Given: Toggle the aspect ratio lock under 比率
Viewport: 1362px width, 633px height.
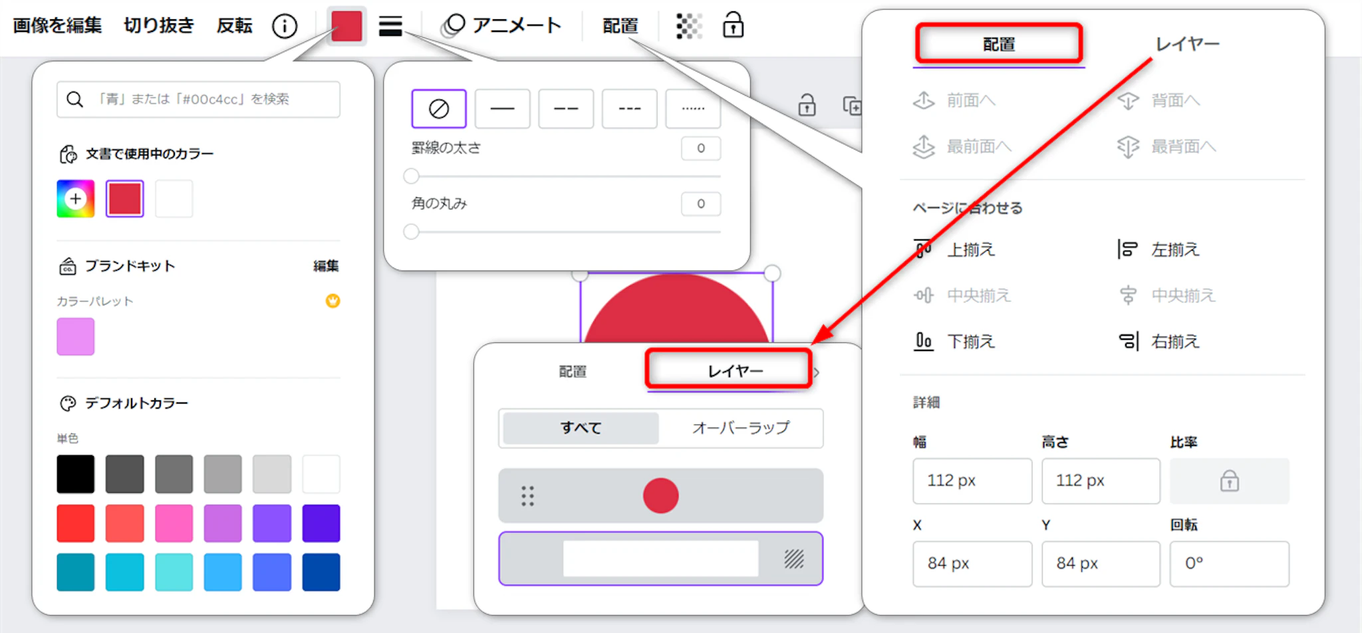Looking at the screenshot, I should [1229, 480].
